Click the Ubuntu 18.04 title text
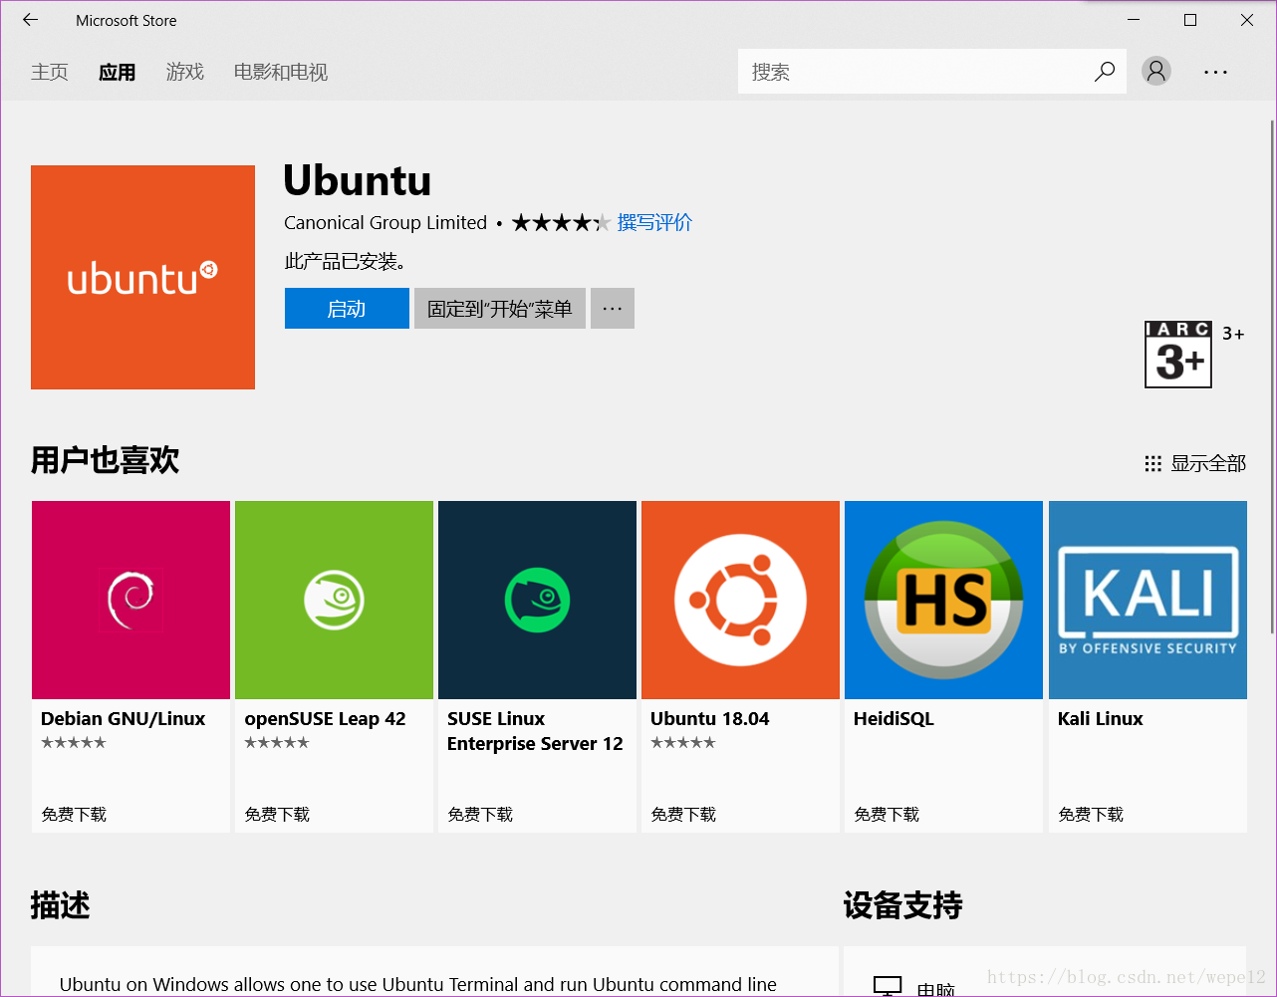 709,718
